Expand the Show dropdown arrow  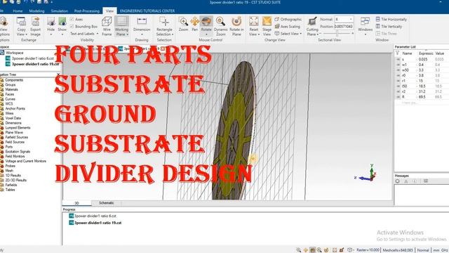[62, 34]
